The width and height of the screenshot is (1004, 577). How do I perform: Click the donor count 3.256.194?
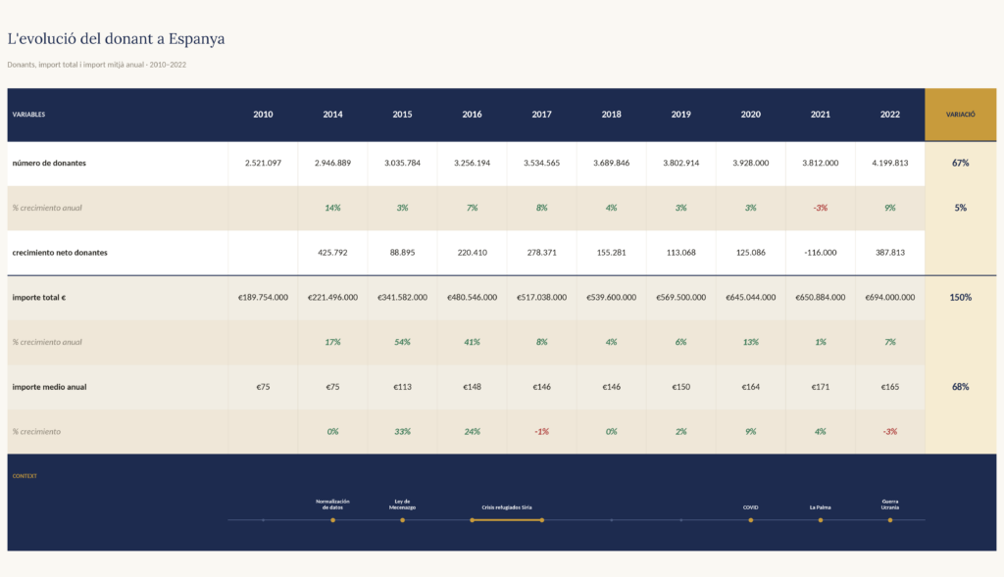(472, 164)
